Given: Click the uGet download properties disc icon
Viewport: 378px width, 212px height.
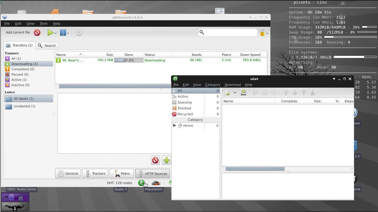Looking at the screenshot, I should (x=274, y=93).
